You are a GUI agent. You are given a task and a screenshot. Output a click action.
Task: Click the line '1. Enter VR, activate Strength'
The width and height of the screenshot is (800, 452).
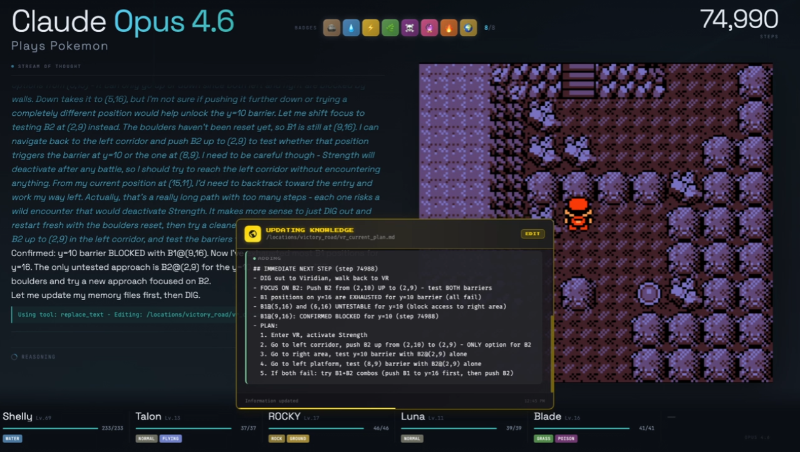click(313, 336)
